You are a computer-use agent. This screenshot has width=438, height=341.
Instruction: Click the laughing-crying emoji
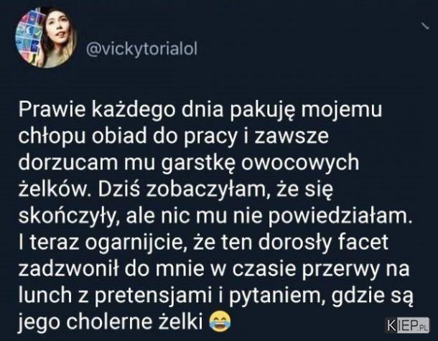[x=220, y=322]
